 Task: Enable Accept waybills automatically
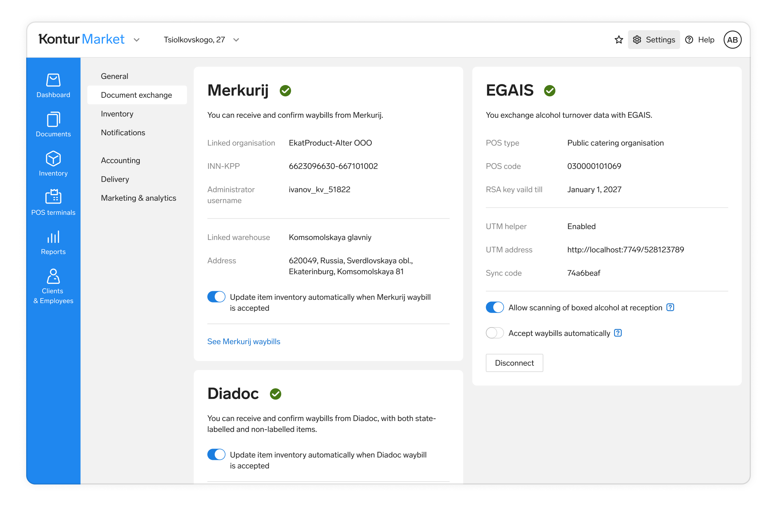(494, 333)
